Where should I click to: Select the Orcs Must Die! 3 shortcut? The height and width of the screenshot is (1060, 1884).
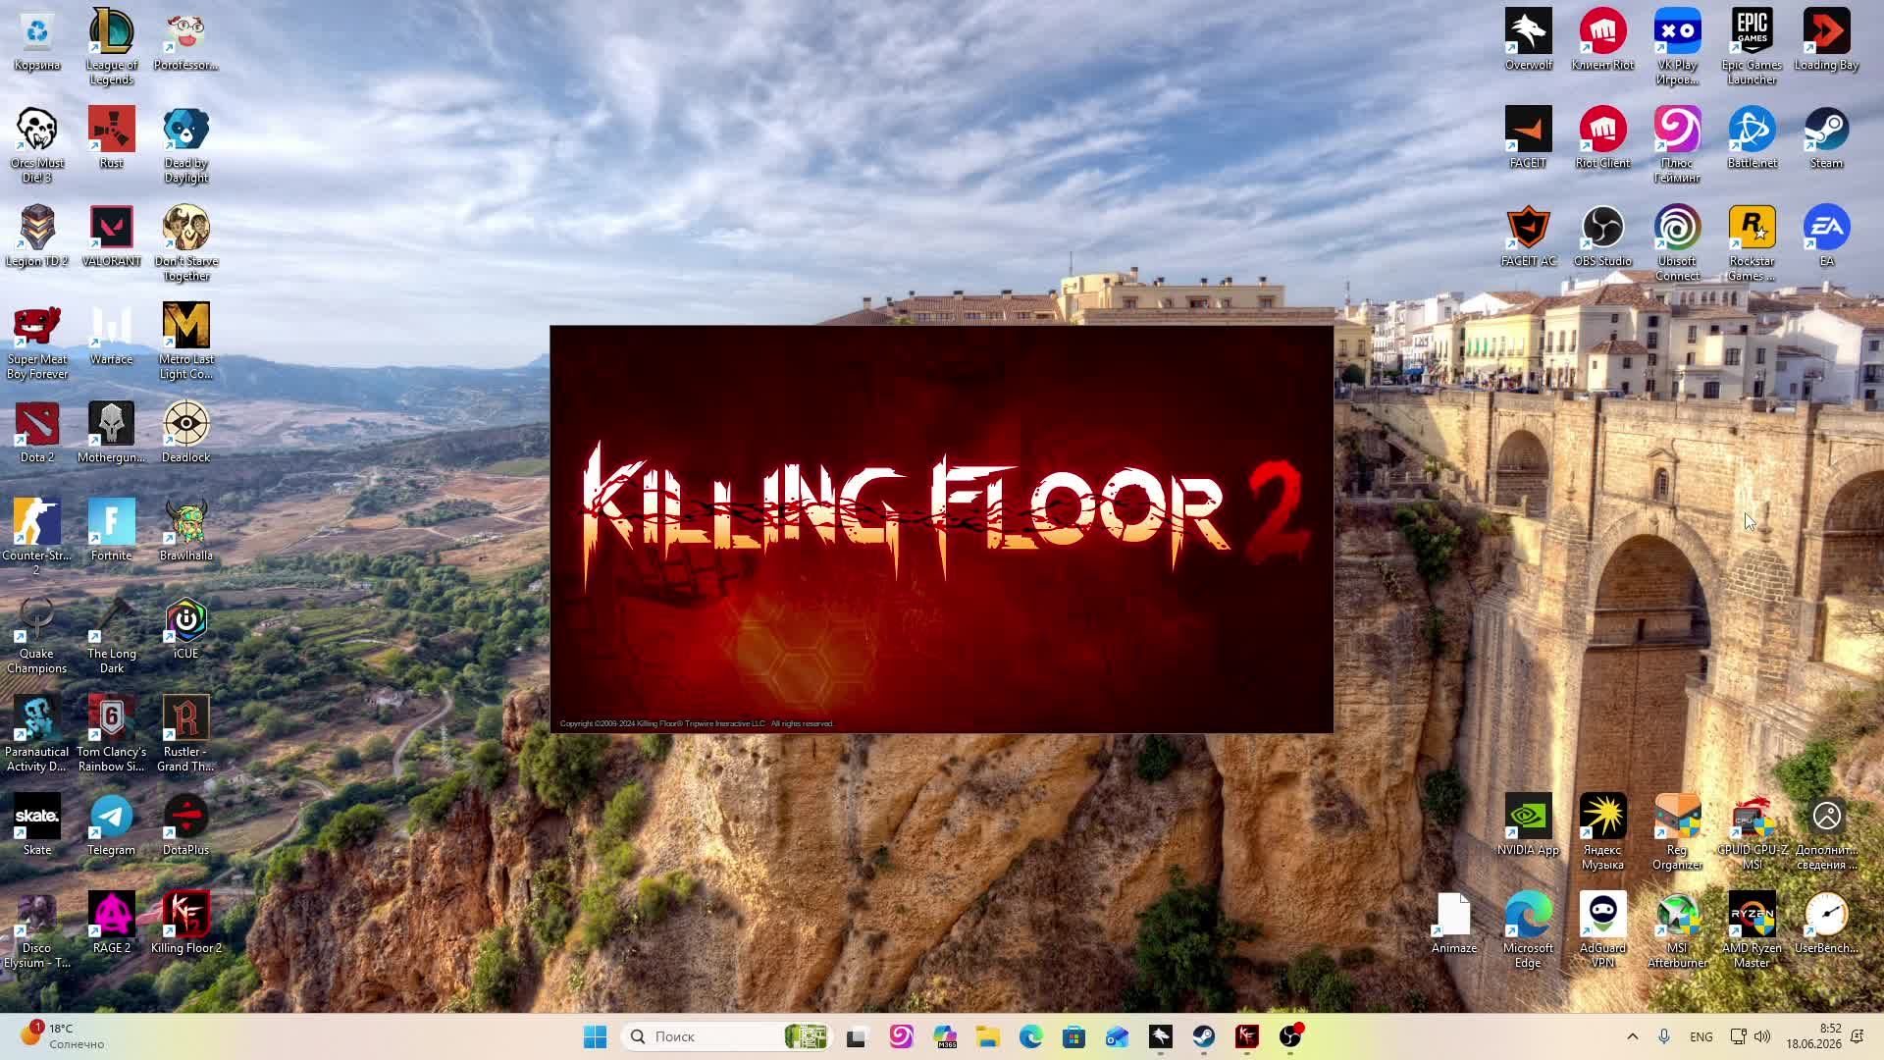(x=37, y=144)
